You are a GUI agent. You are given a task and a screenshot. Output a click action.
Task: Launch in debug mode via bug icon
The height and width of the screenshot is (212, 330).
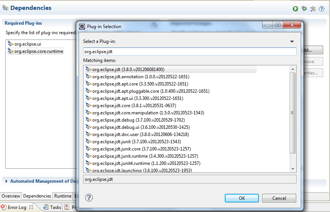[304, 8]
